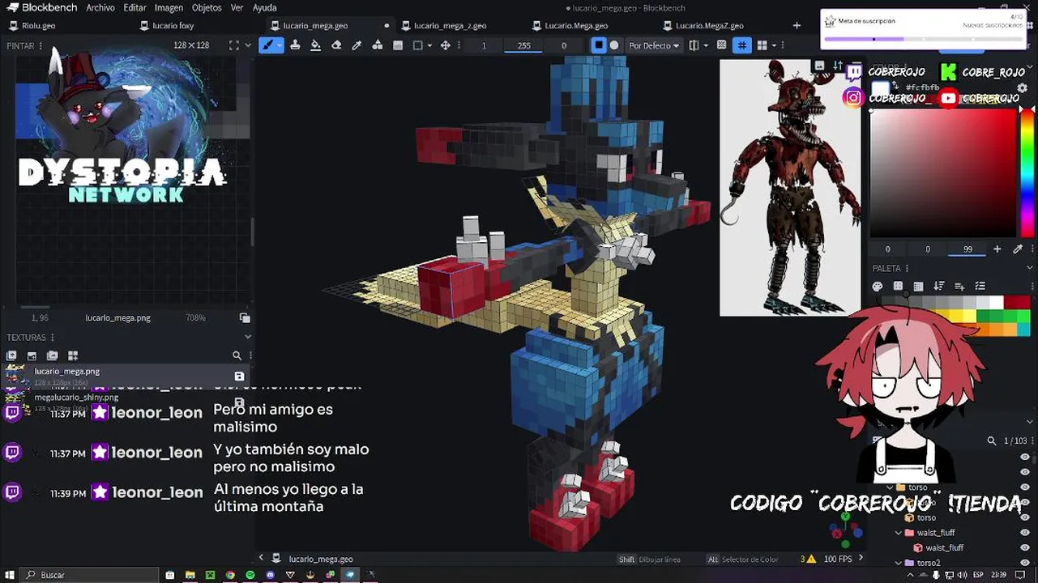Click the brush opacity field showing 255
Image resolution: width=1038 pixels, height=583 pixels.
523,45
